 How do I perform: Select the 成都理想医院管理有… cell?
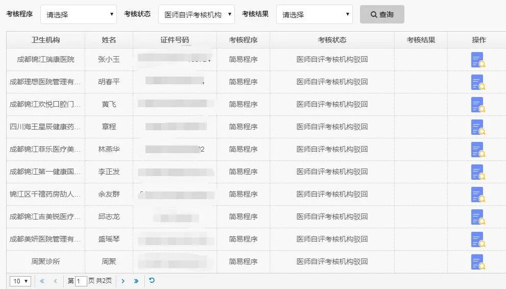(x=45, y=82)
